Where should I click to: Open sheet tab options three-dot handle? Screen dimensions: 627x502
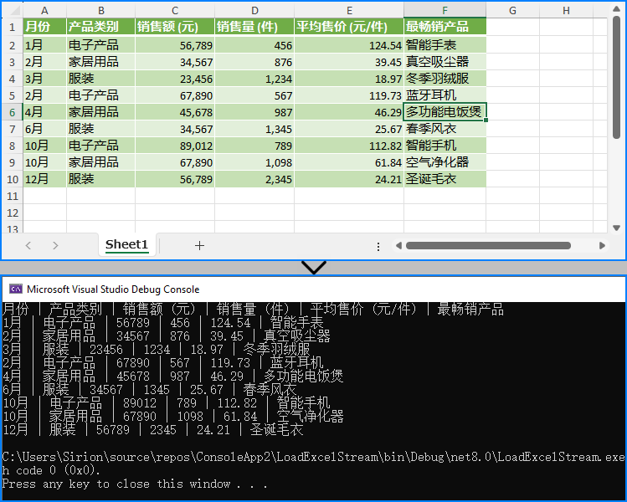[x=378, y=247]
